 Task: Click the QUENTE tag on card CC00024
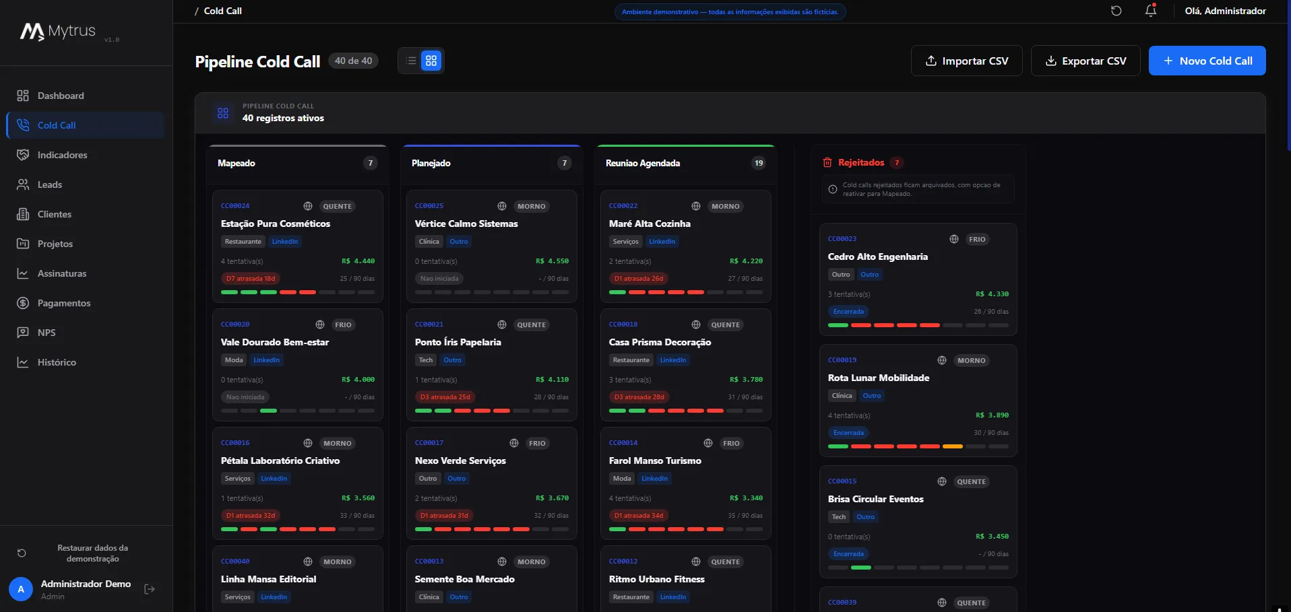[338, 206]
